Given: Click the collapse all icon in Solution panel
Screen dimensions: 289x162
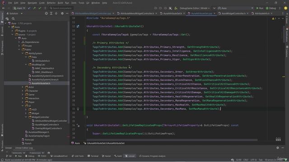Looking at the screenshot, I should click(x=56, y=13).
